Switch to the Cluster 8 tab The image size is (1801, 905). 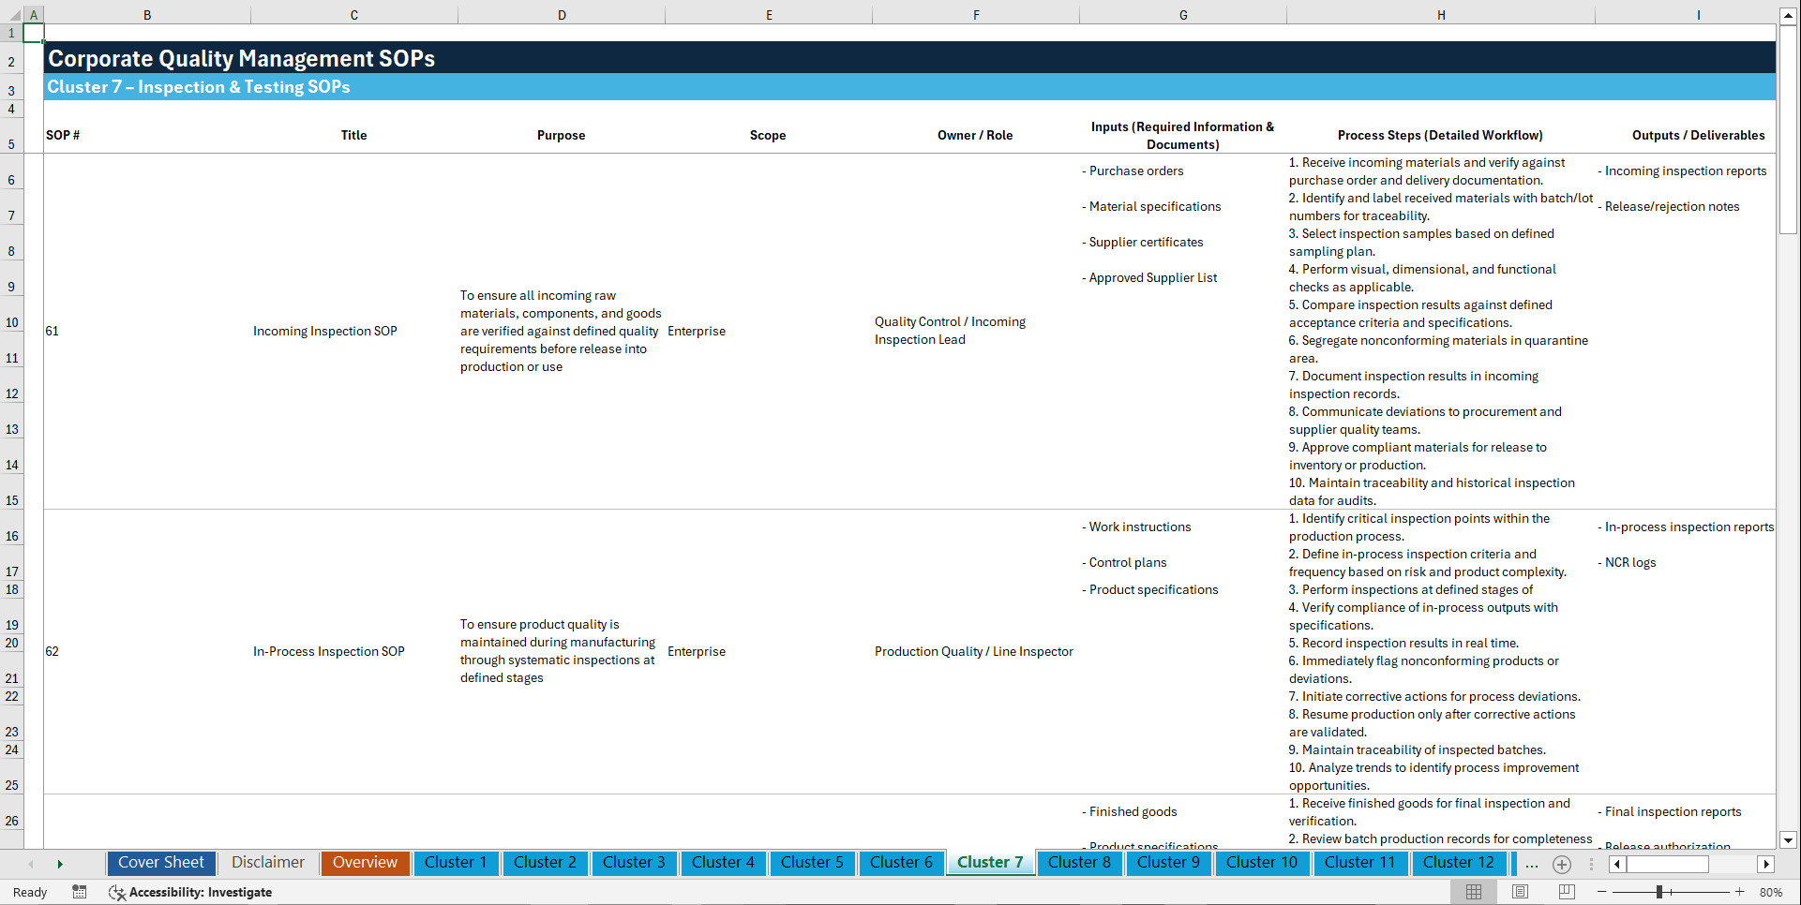(1079, 863)
